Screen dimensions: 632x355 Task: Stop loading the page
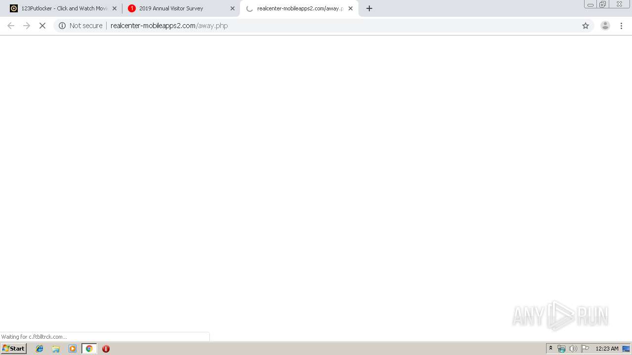tap(42, 26)
